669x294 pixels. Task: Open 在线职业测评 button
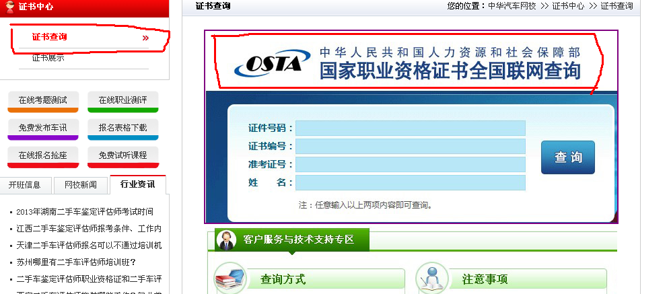(x=122, y=100)
